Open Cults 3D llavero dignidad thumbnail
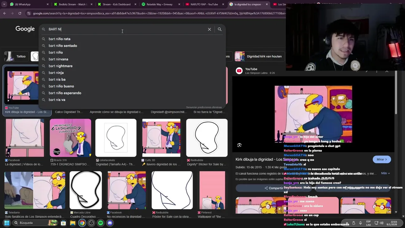405x228 pixels. (x=161, y=138)
